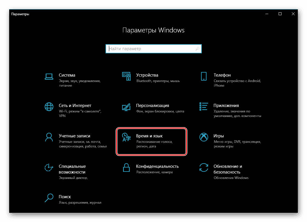Click the text 'Учетные записи, эл. почта'
This screenshot has height=222, width=307.
pos(80,142)
